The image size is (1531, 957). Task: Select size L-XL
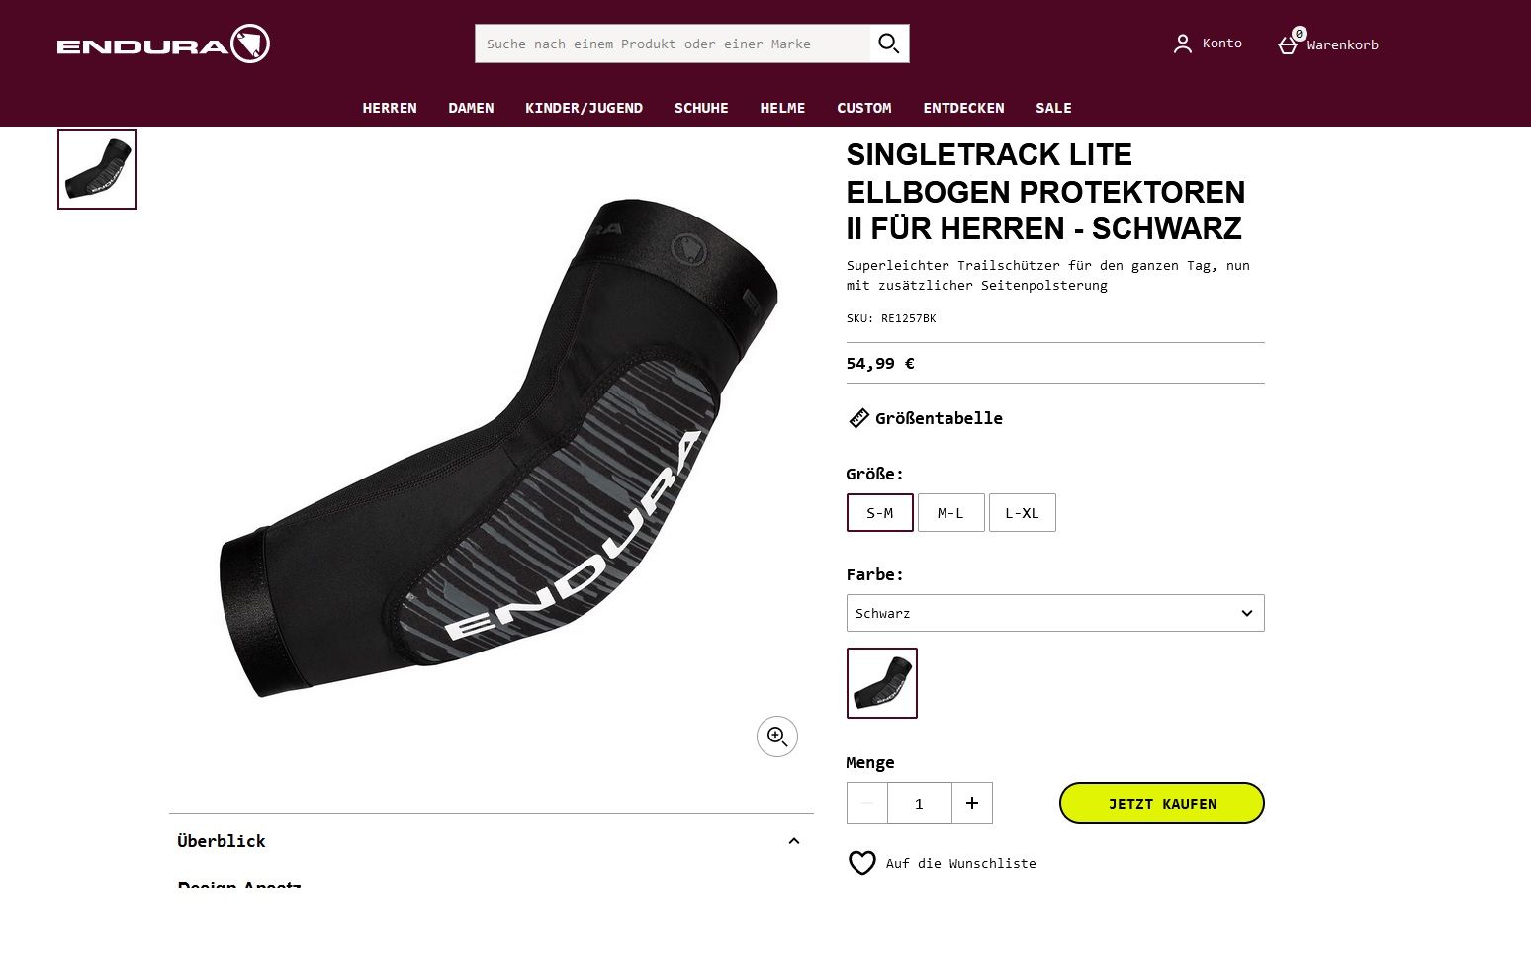click(1022, 513)
